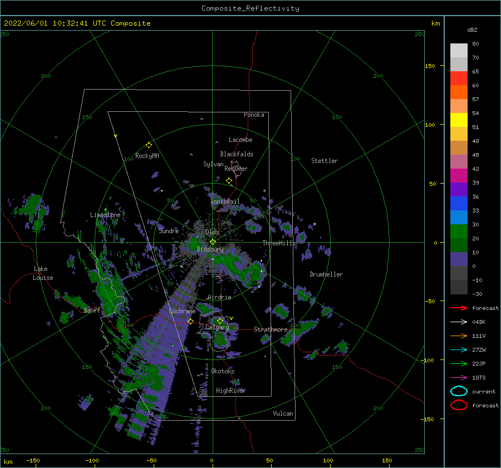Click the Strathmore town label

pos(271,329)
